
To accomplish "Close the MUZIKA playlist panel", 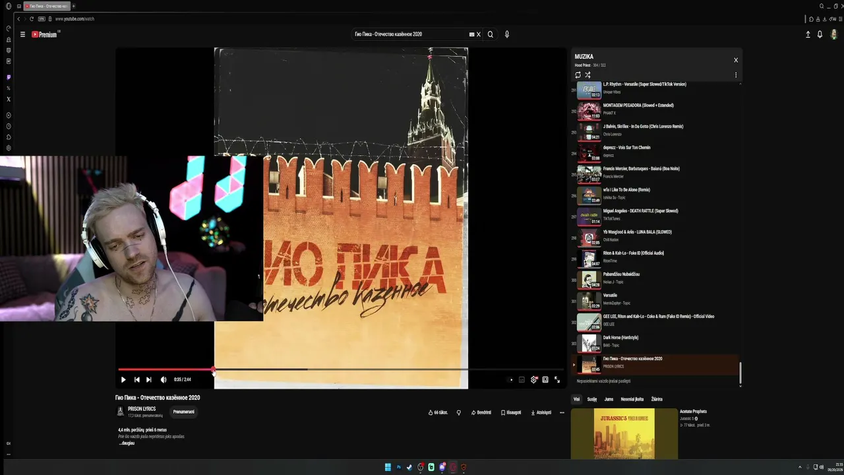I will 736,60.
